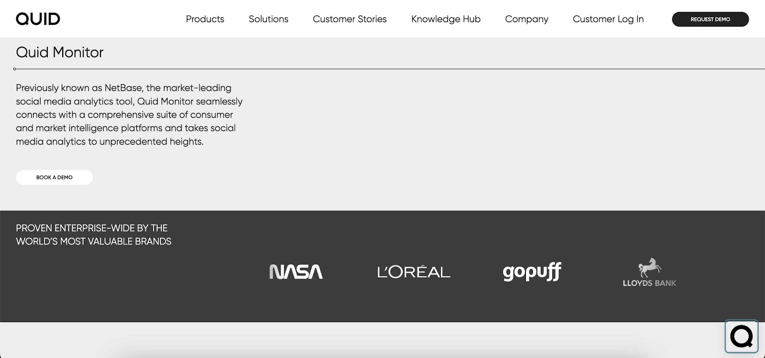Viewport: 765px width, 358px height.
Task: Open the Company menu
Action: coord(526,19)
